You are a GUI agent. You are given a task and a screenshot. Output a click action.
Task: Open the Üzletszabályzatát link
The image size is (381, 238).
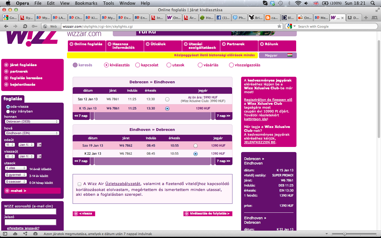pos(123,184)
